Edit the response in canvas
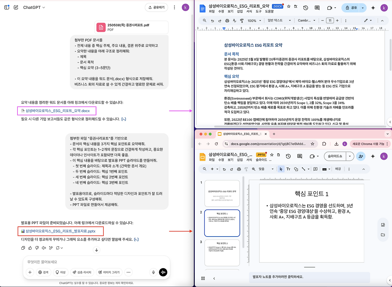The width and height of the screenshot is (392, 287). [x=51, y=248]
